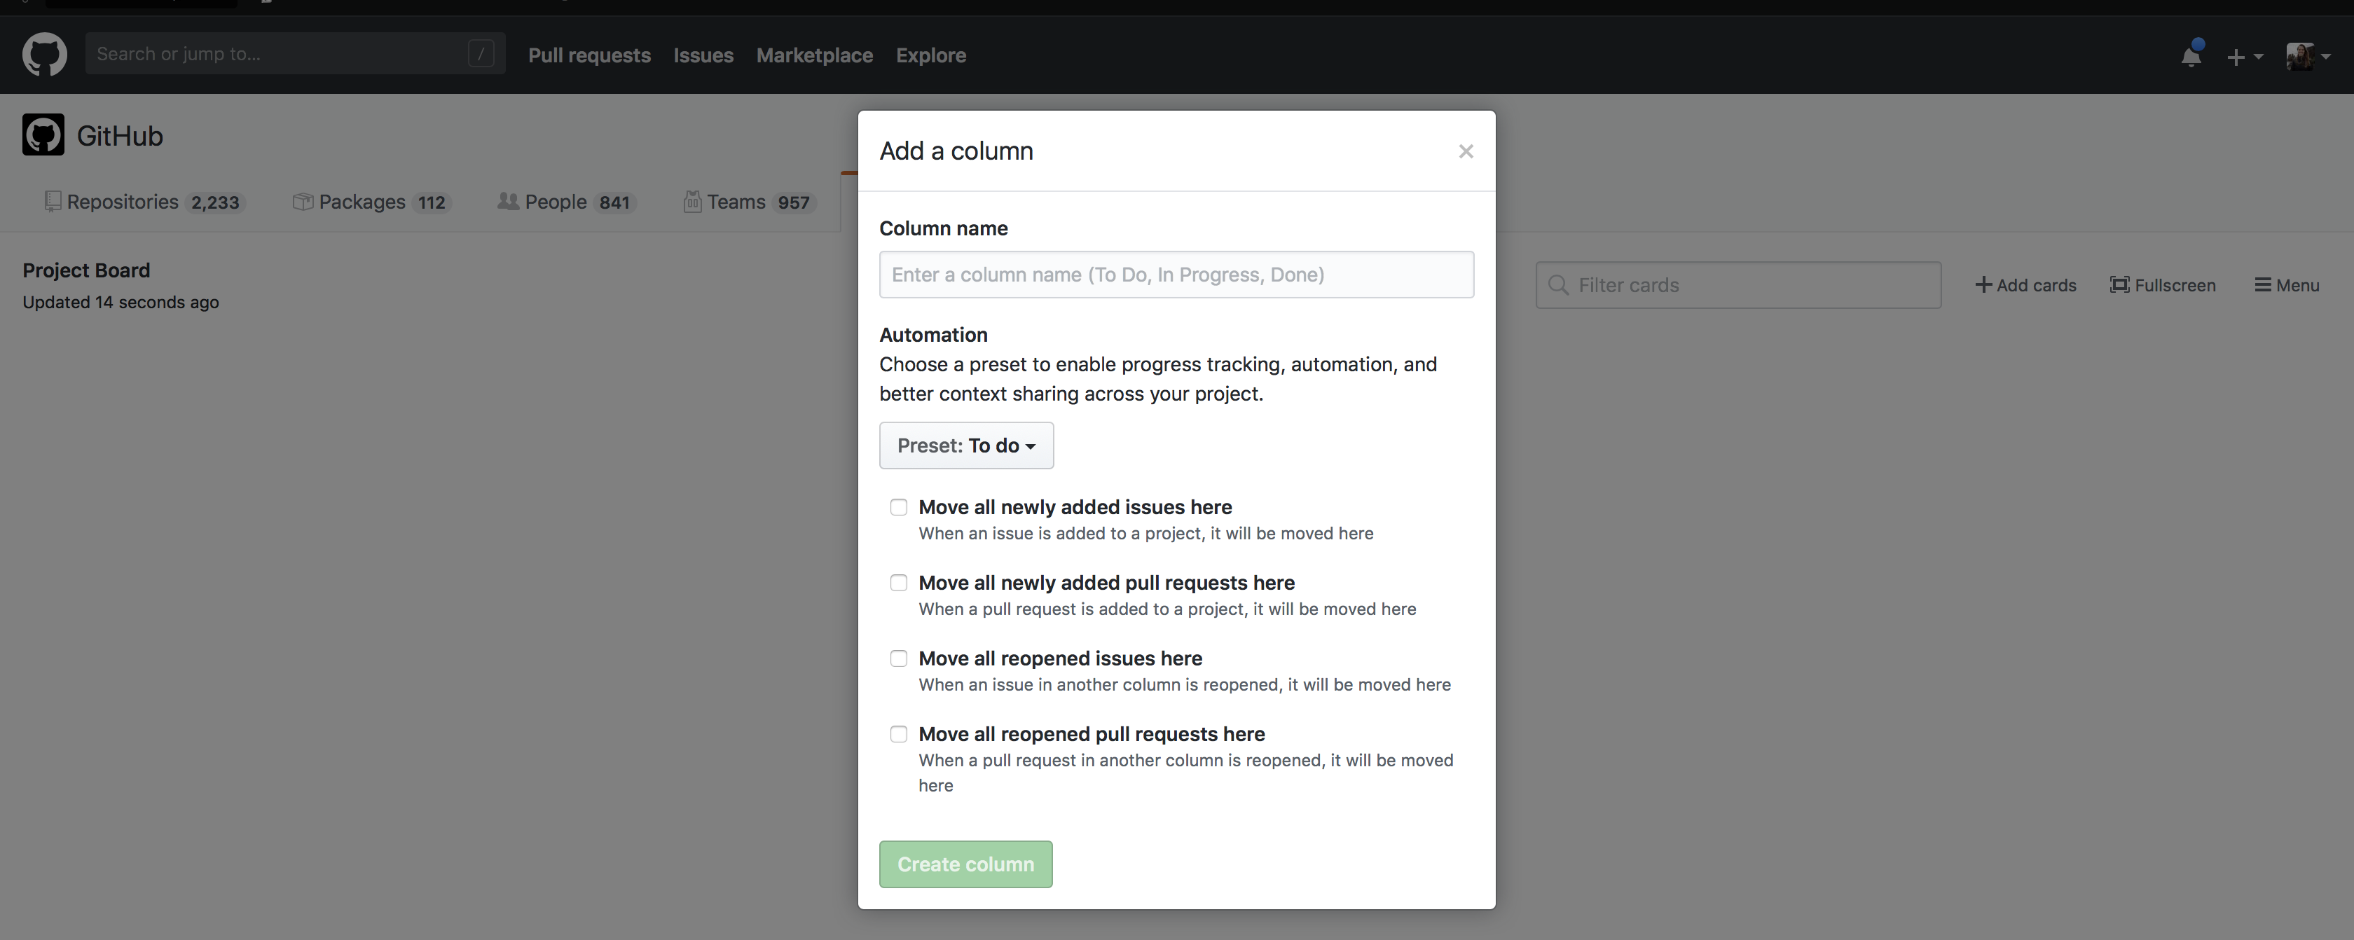2354x940 pixels.
Task: Click the package box icon next to Packages
Action: [x=301, y=202]
